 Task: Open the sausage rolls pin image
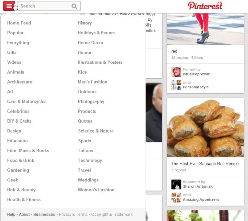click(205, 127)
